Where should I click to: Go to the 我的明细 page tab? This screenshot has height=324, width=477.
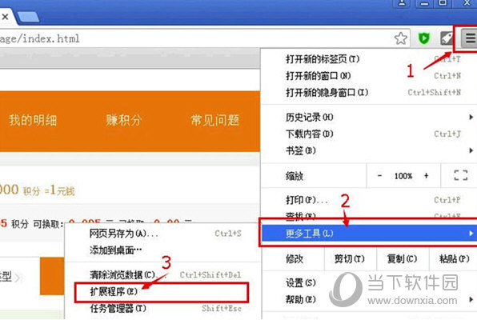point(33,120)
